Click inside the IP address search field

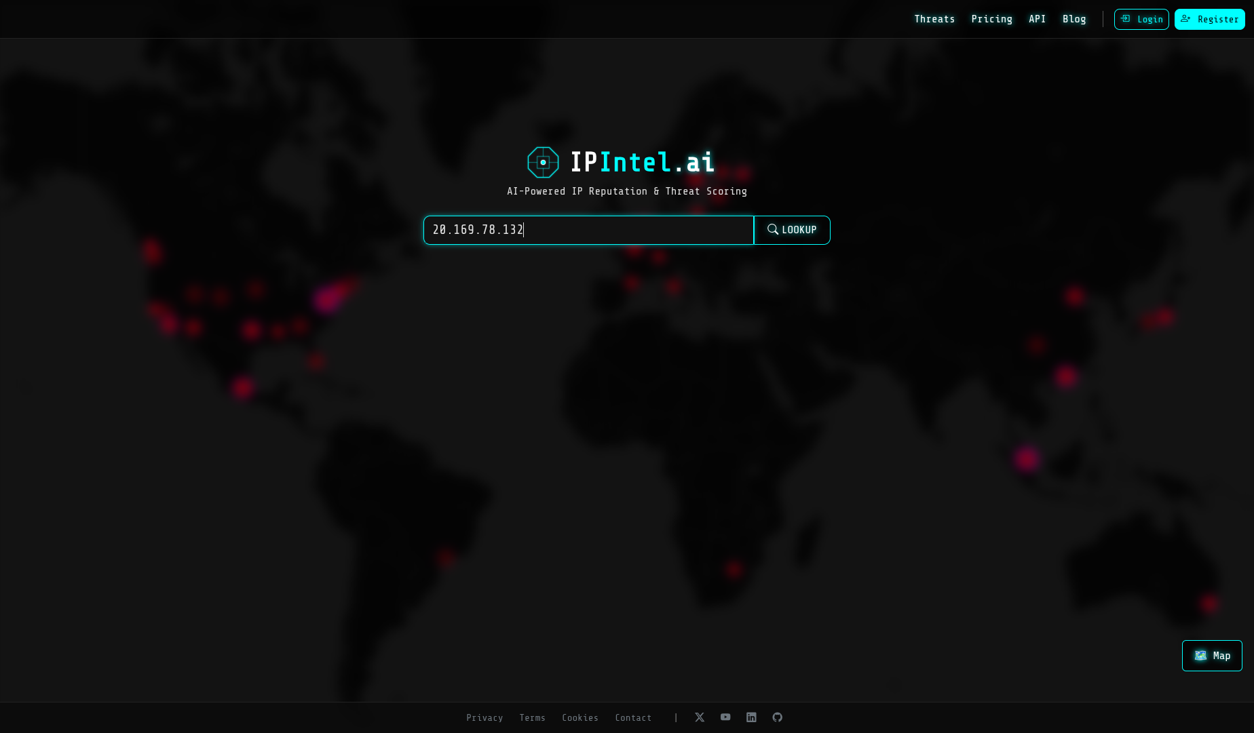click(588, 230)
